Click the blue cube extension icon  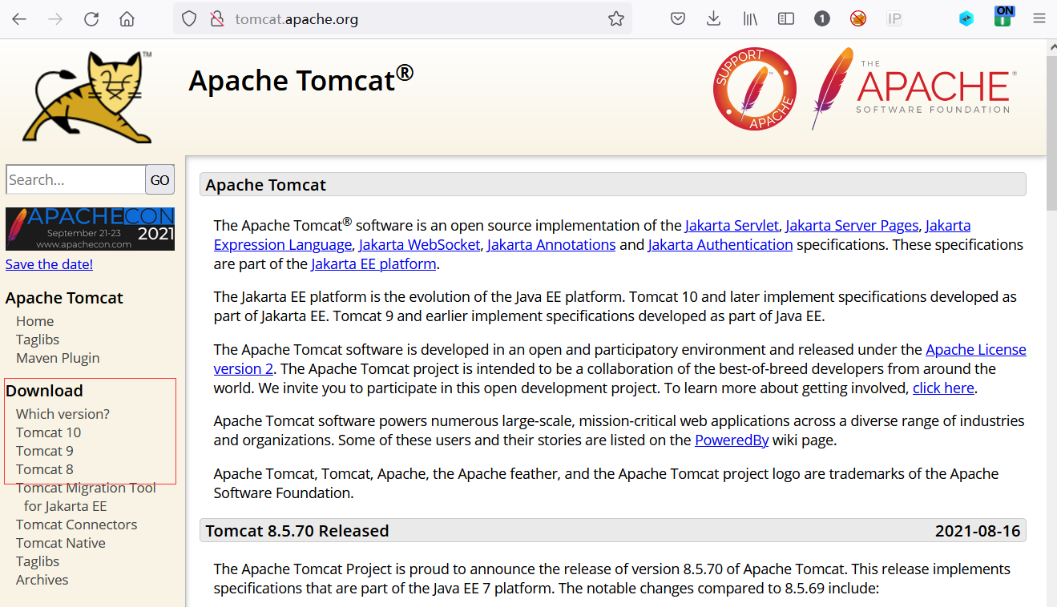(x=966, y=19)
